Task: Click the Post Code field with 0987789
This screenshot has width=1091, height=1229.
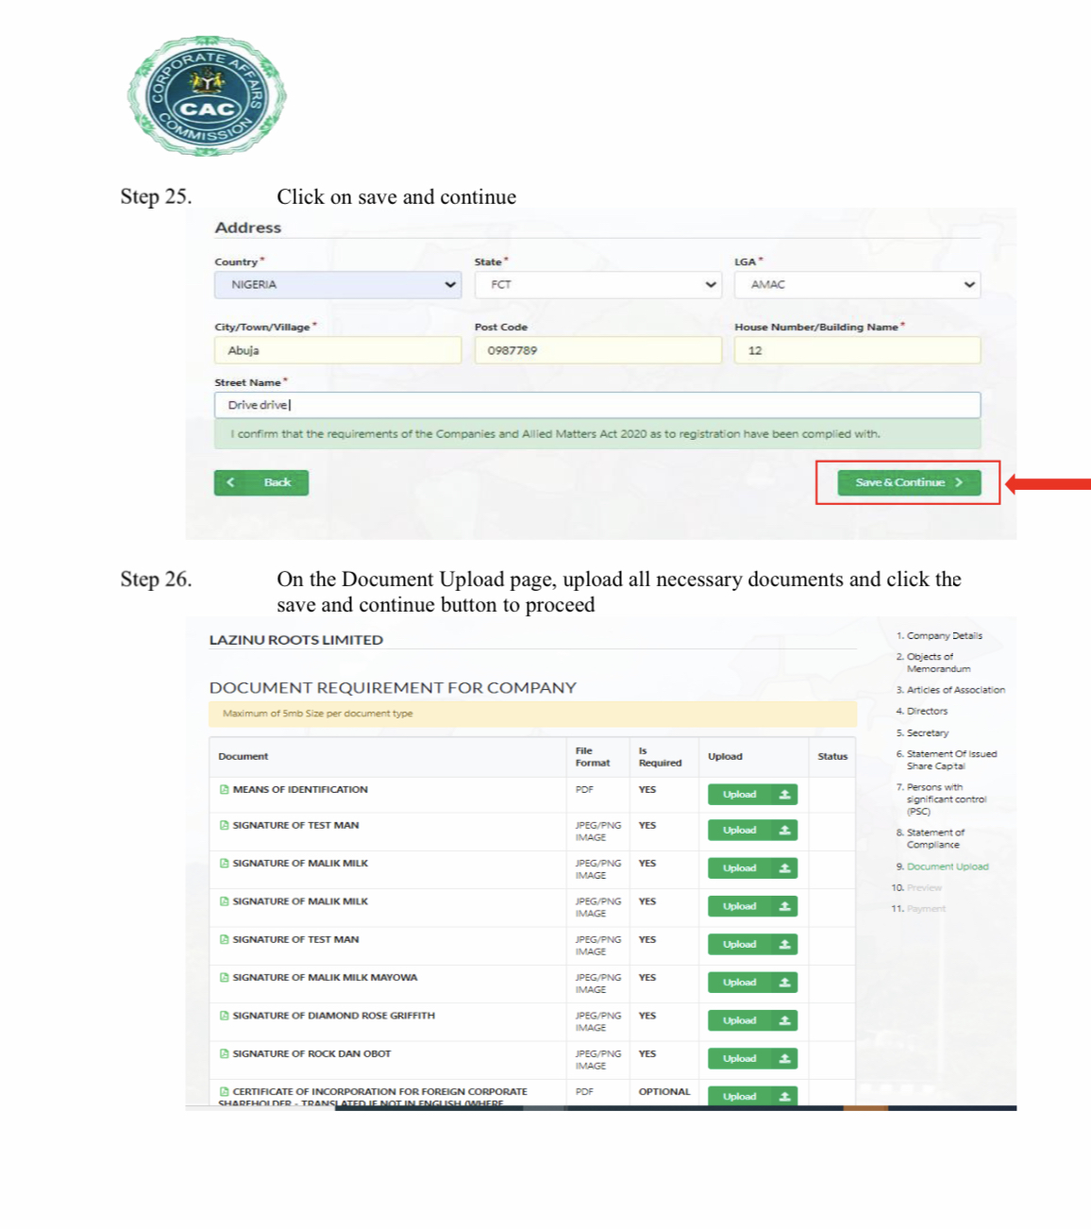Action: (597, 350)
